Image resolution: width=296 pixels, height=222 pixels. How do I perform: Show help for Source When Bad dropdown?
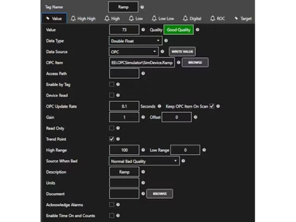point(183,161)
